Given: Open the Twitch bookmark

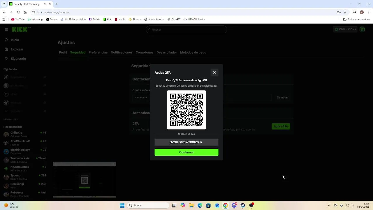Looking at the screenshot, I should pyautogui.click(x=94, y=20).
